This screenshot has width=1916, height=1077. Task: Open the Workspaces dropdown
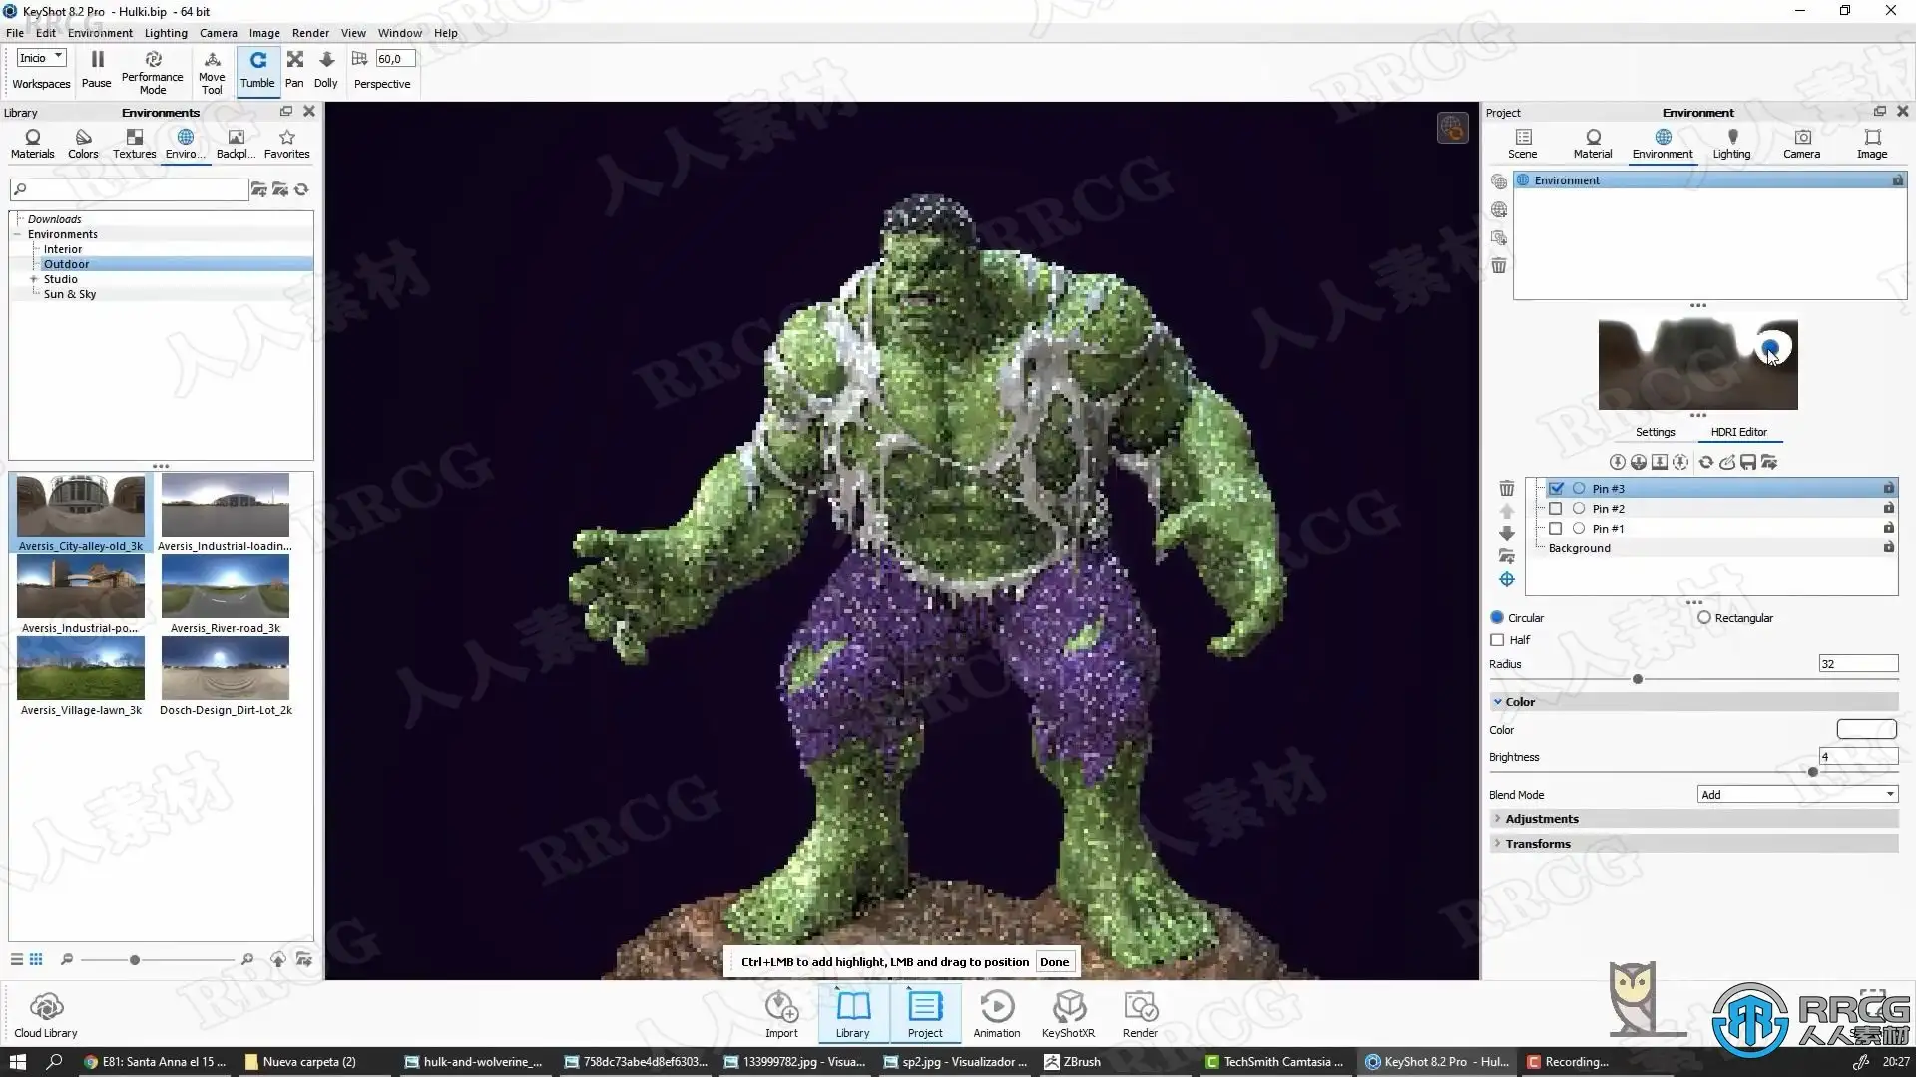pyautogui.click(x=41, y=58)
